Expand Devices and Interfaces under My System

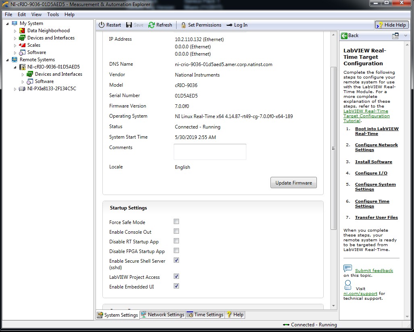point(15,38)
